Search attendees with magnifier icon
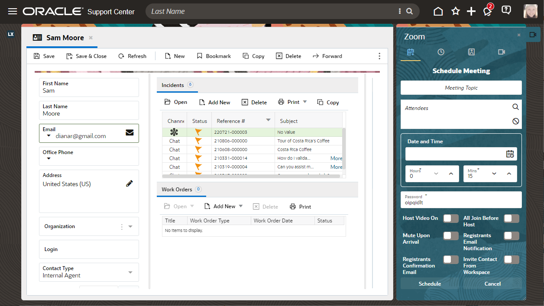Image resolution: width=544 pixels, height=306 pixels. (515, 107)
